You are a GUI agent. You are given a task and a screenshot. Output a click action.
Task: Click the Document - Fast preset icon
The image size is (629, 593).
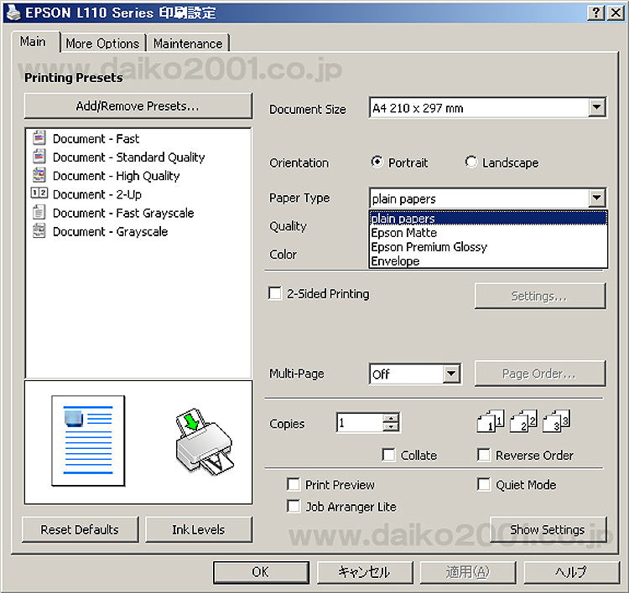pos(39,138)
